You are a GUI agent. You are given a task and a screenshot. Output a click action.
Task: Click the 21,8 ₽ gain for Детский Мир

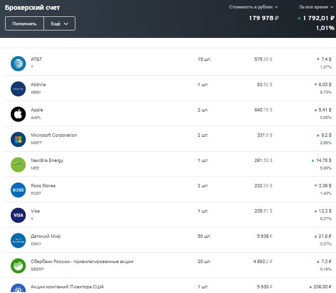[x=325, y=236]
